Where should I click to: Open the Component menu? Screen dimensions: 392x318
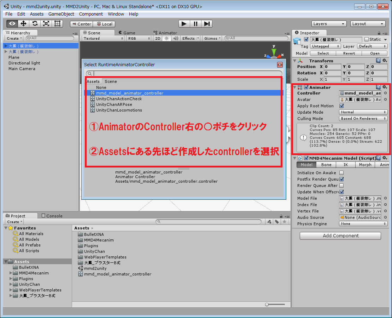coord(91,14)
